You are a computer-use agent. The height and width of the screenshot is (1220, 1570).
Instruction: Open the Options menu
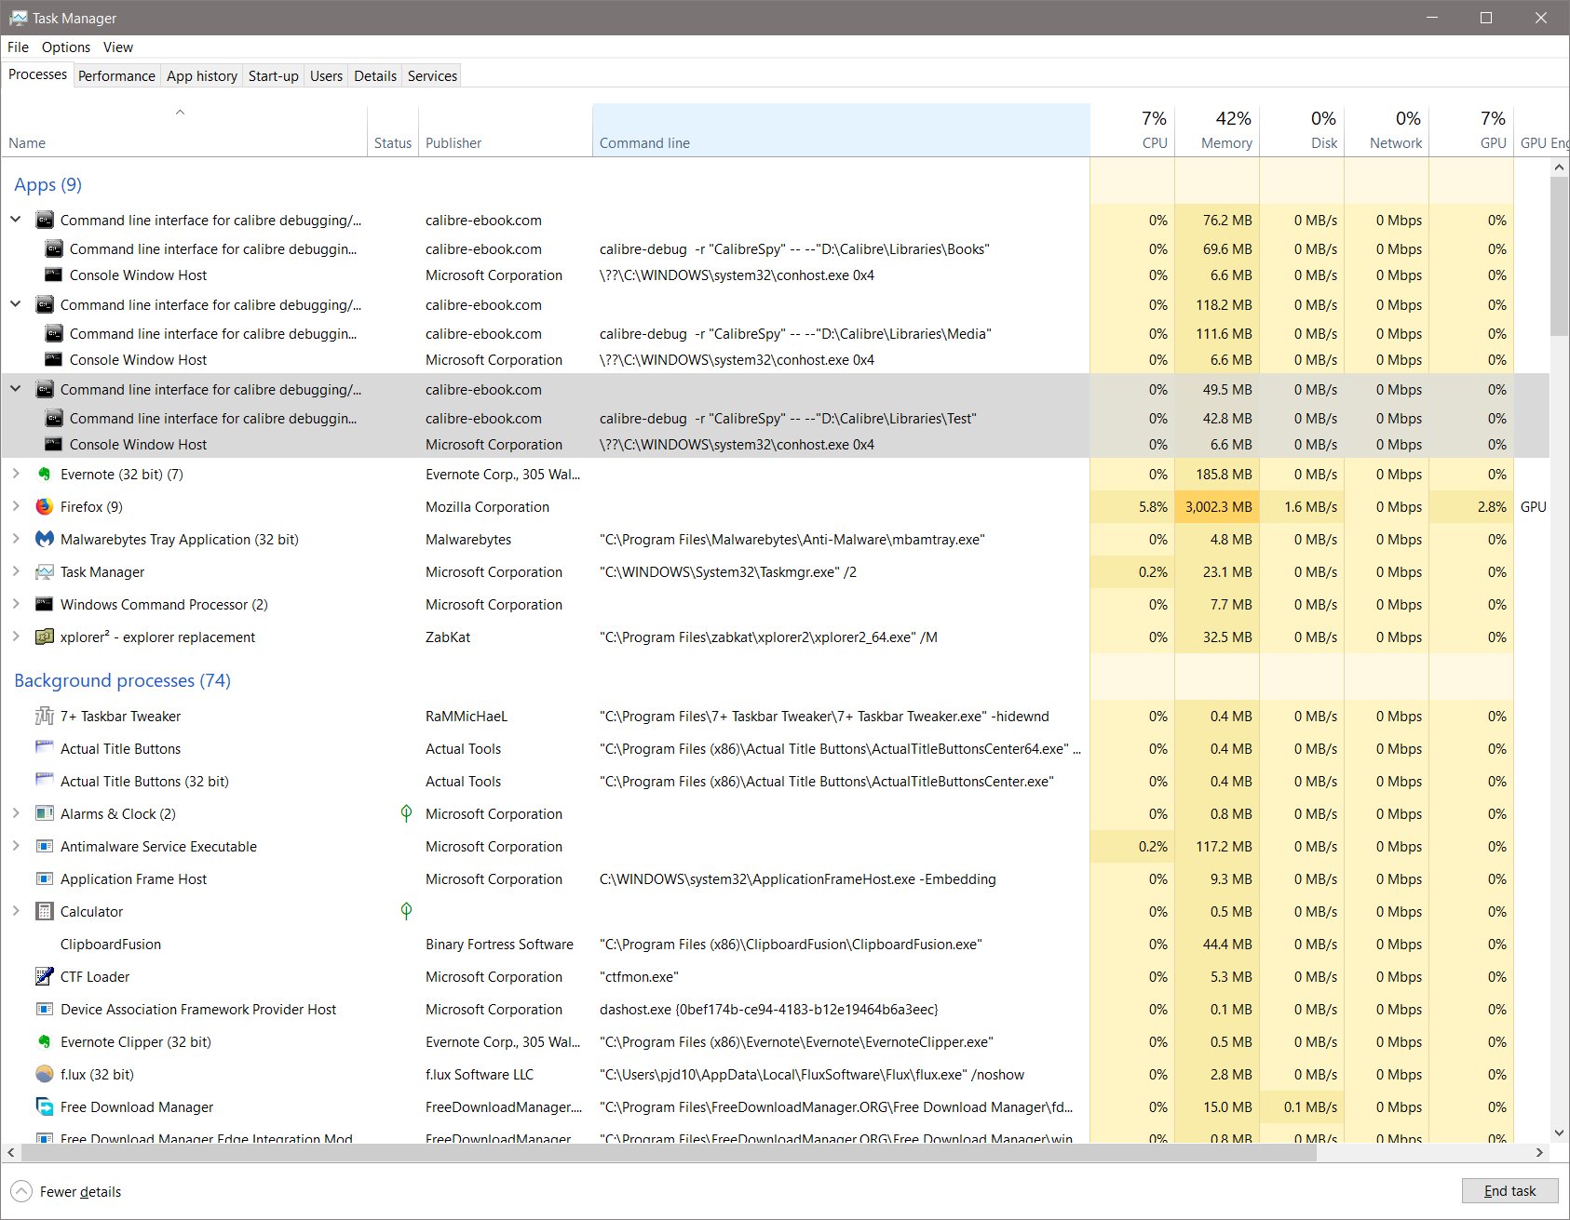(66, 47)
